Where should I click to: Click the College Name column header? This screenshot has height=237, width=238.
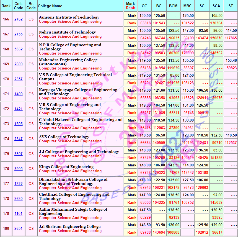pyautogui.click(x=50, y=6)
